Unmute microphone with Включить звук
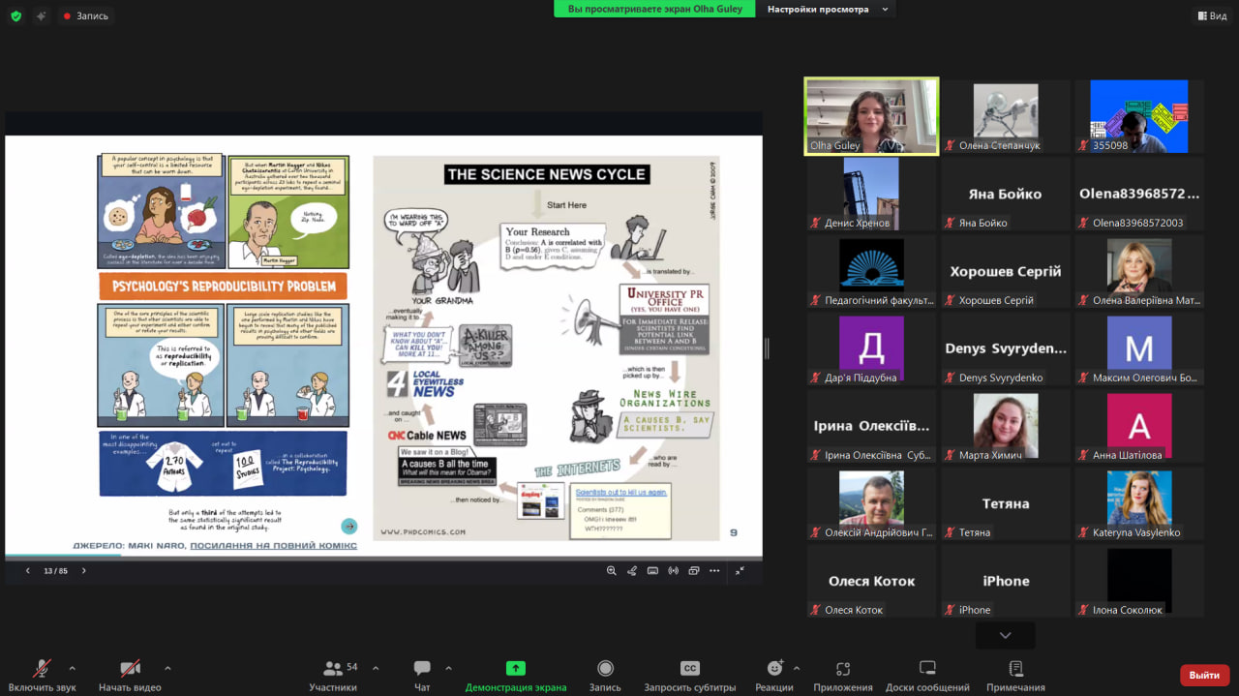 (x=42, y=676)
